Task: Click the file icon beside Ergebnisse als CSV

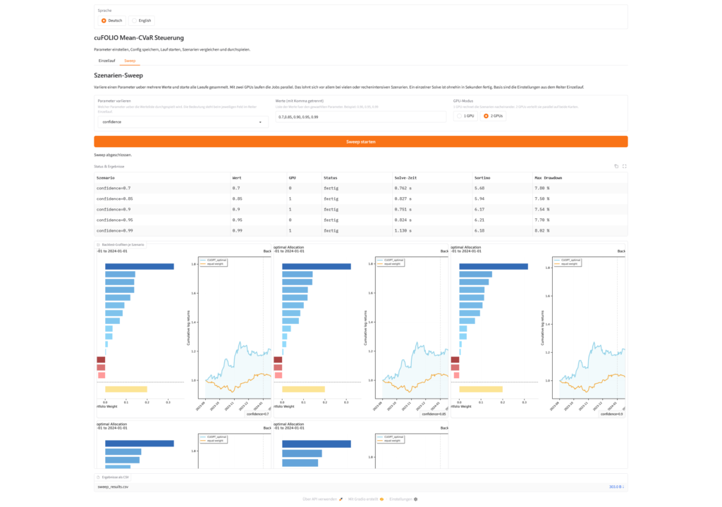Action: pyautogui.click(x=98, y=477)
